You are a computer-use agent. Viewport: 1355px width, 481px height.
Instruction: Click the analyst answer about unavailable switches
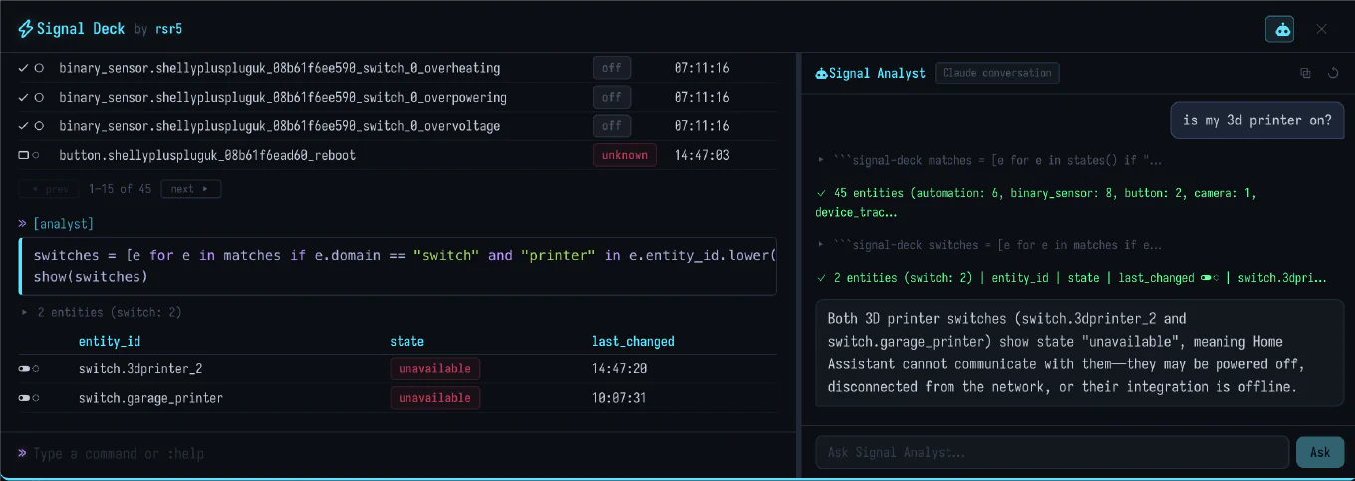[1079, 353]
